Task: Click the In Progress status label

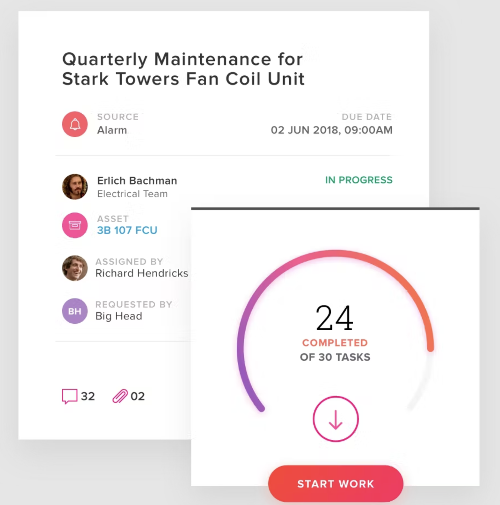Action: tap(359, 180)
